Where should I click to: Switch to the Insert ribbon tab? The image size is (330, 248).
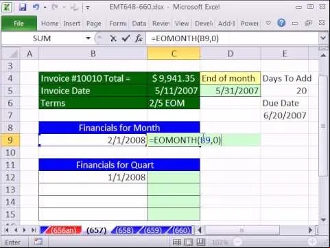point(72,23)
